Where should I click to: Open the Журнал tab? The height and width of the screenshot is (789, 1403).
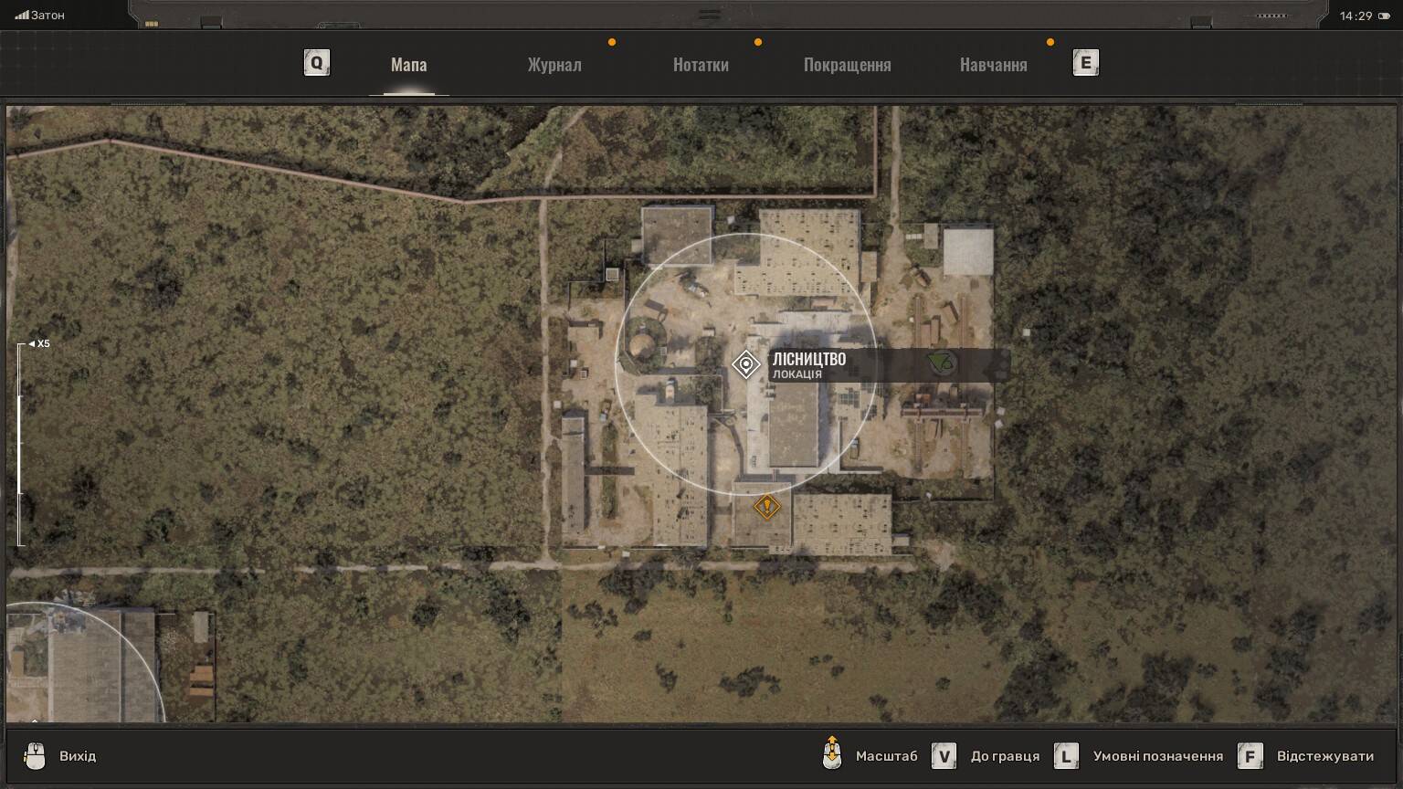point(554,65)
